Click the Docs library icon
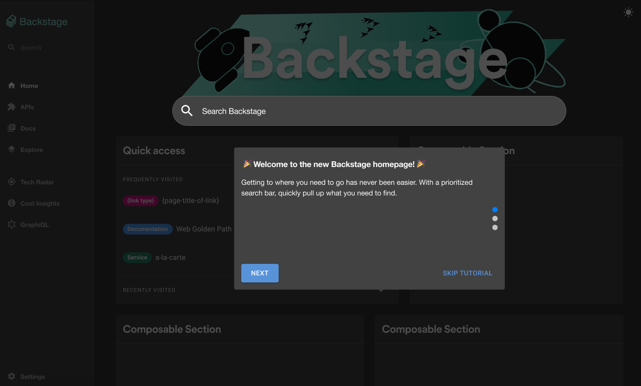Viewport: 641px width, 386px height. tap(12, 128)
